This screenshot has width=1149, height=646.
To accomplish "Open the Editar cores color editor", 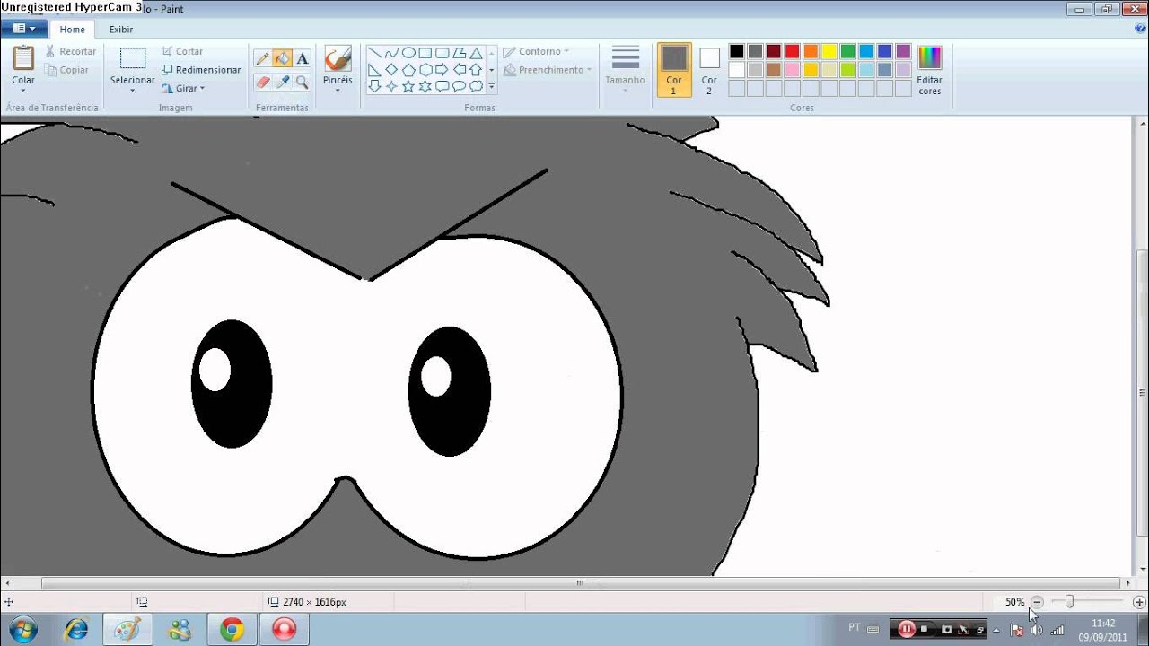I will coord(930,71).
